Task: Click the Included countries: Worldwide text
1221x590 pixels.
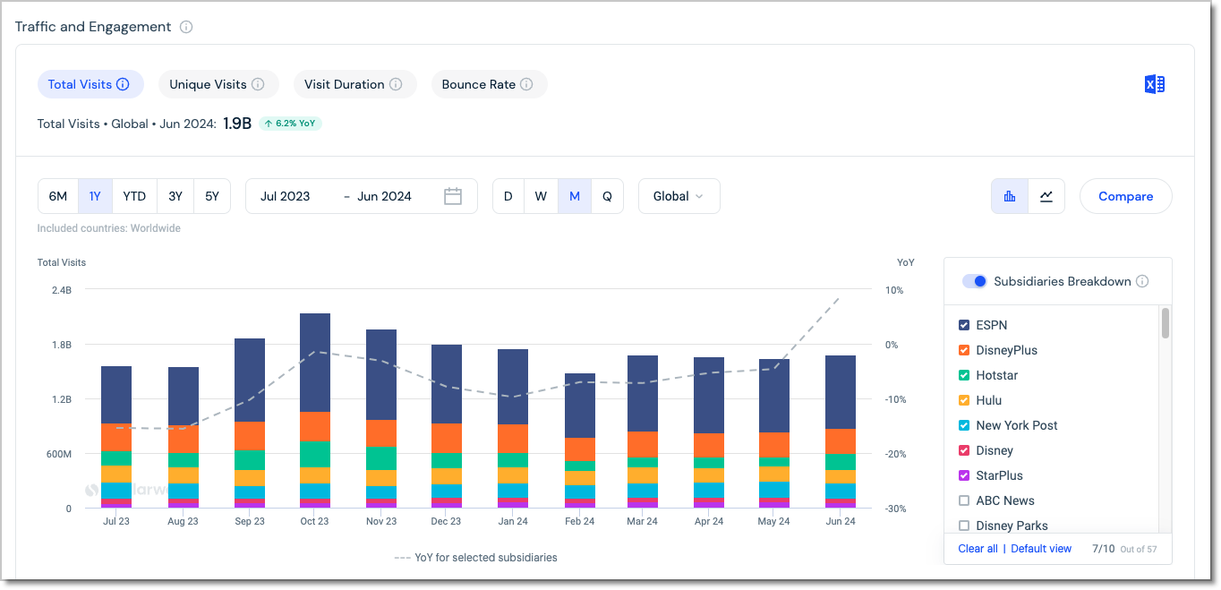Action: pyautogui.click(x=109, y=228)
